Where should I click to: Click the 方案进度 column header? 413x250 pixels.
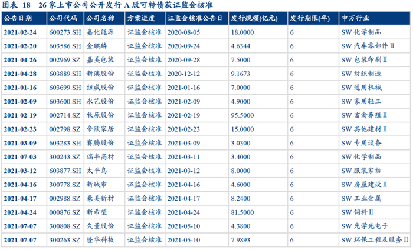point(141,18)
